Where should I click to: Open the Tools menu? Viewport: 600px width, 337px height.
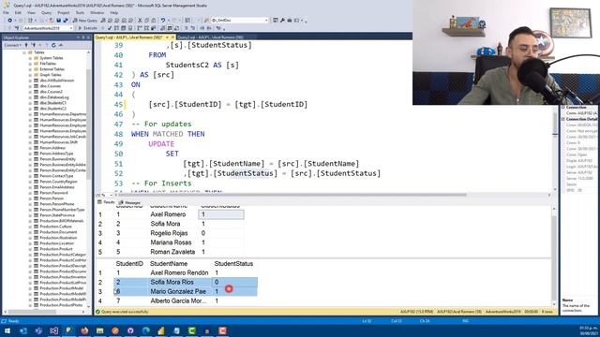(x=80, y=12)
